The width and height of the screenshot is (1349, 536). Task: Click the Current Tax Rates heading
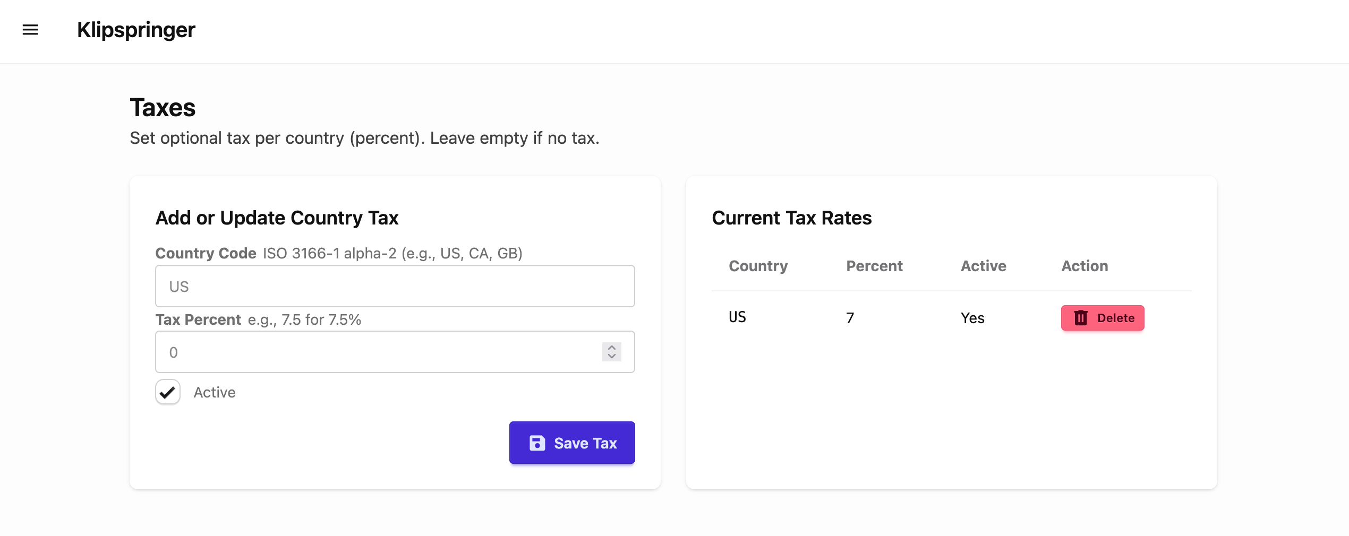point(791,218)
